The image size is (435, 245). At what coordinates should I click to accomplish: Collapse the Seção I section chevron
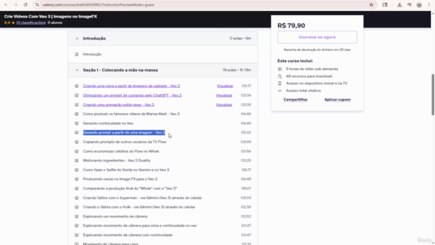point(77,70)
